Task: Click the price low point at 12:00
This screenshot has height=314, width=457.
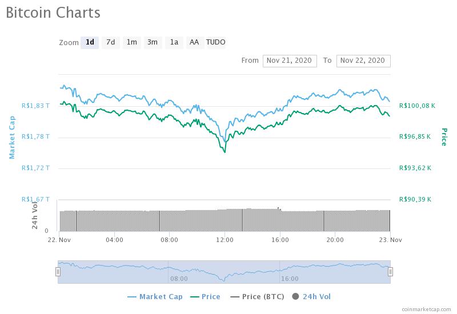Action: [x=225, y=152]
